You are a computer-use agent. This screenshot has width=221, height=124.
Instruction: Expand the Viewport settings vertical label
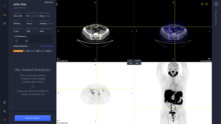(x=216, y=18)
